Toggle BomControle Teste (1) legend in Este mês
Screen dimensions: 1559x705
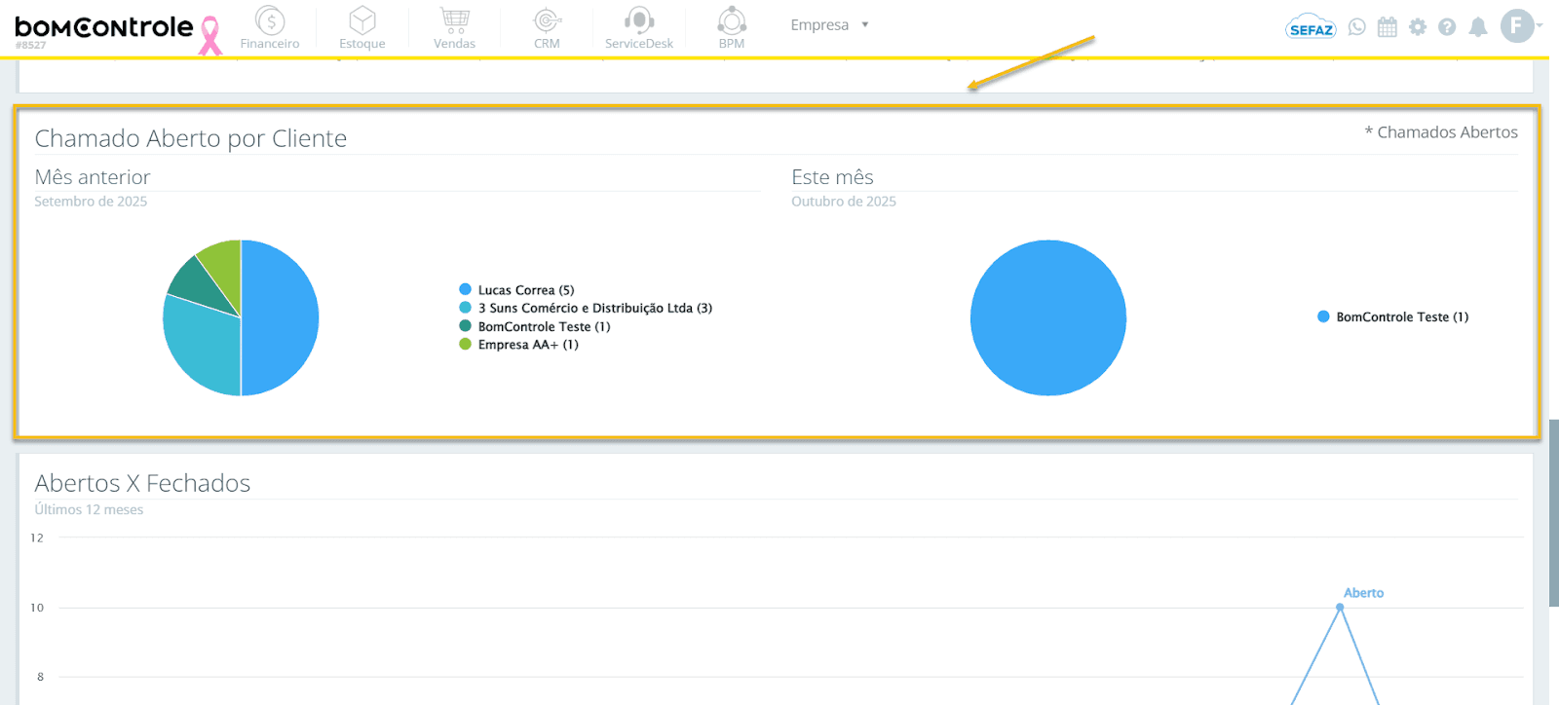[1392, 316]
